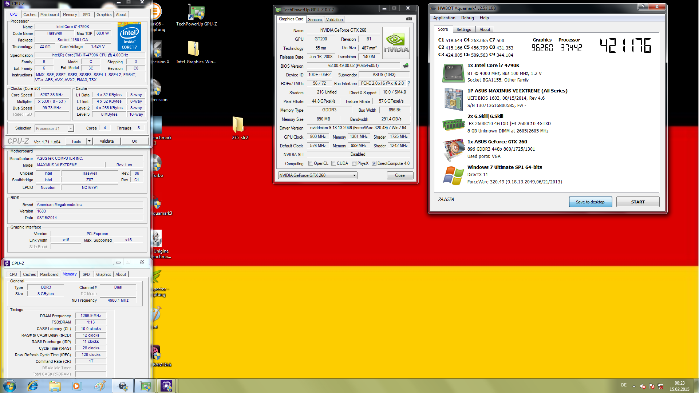Open the Debug menu in Aquamark

467,18
